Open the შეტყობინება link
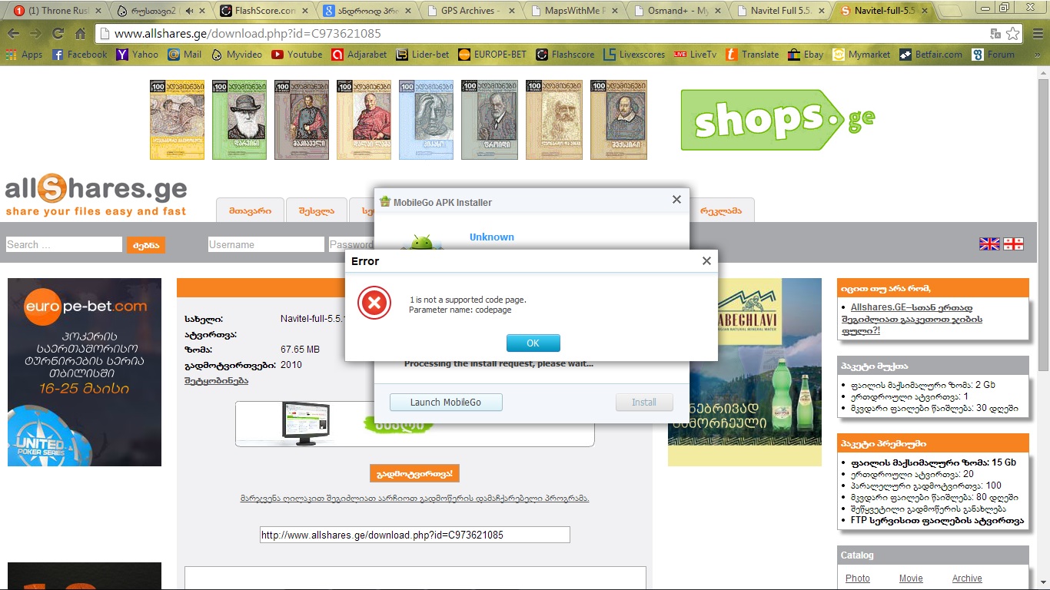1050x590 pixels. point(216,380)
